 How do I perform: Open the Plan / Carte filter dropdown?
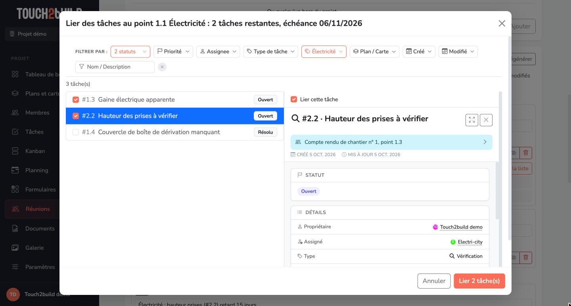click(x=374, y=52)
